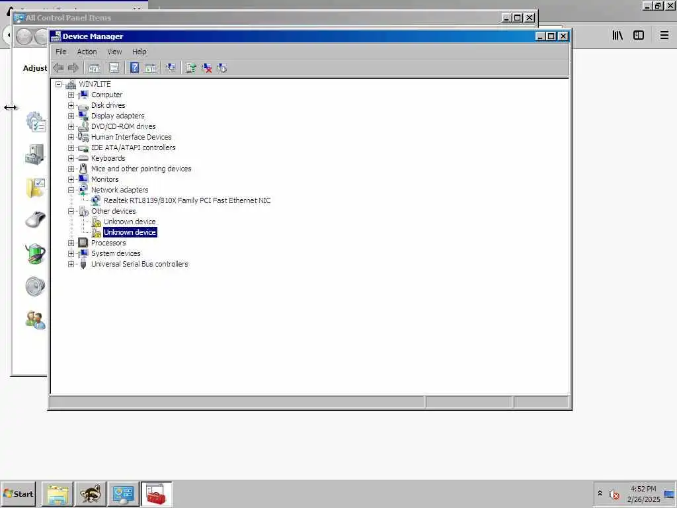Open the View menu

pos(114,52)
